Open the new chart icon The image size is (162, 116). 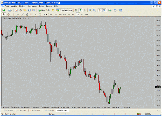(4, 10)
